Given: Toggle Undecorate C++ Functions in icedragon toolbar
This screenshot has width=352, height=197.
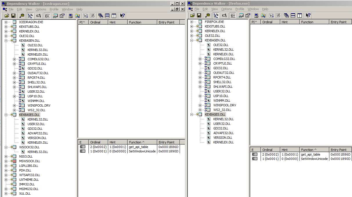Looking at the screenshot, I should pos(47,16).
